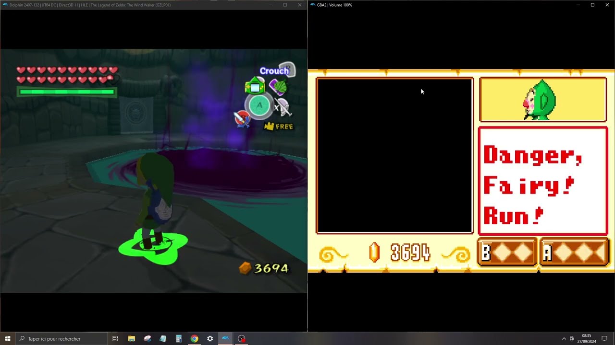
Task: Open the Notepad-style taskbar icon
Action: [163, 338]
